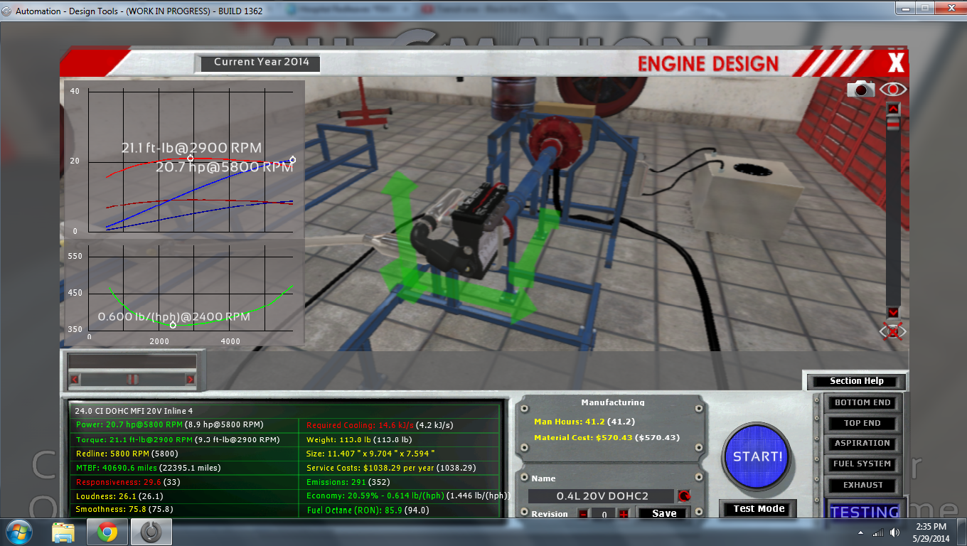Open File Explorer from taskbar
The image size is (967, 546).
tap(63, 532)
